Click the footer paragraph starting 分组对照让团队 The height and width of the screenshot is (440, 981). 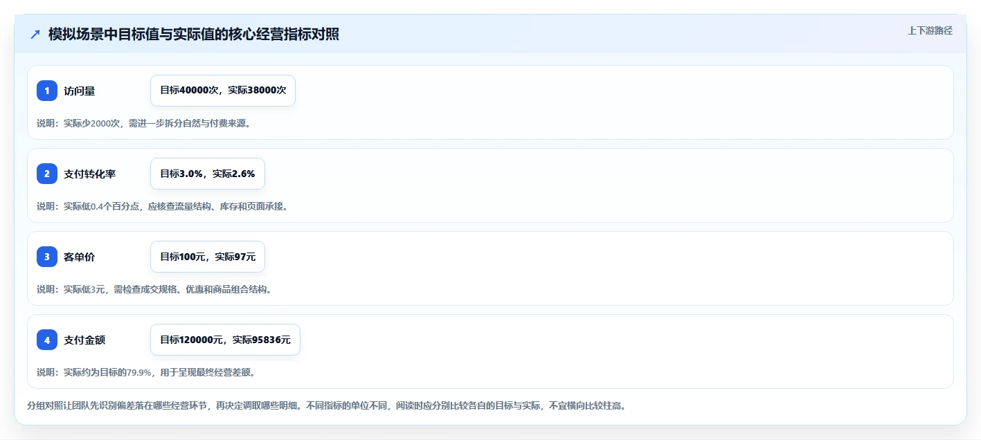click(326, 405)
